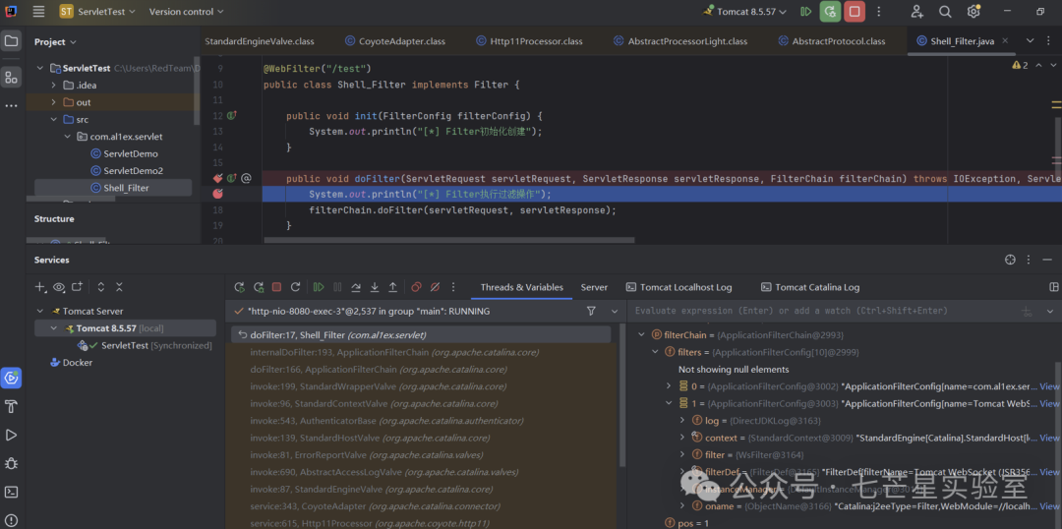Close the Shell_Filter.java tab
1062x529 pixels.
tap(1005, 40)
